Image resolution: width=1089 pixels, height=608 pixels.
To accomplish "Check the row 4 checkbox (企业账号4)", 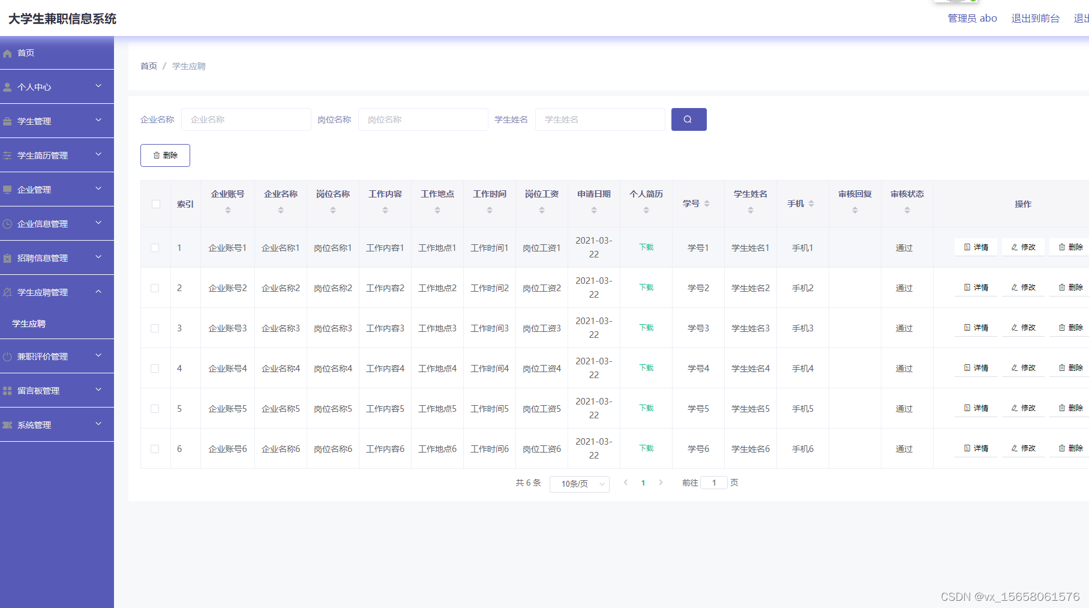I will point(155,369).
